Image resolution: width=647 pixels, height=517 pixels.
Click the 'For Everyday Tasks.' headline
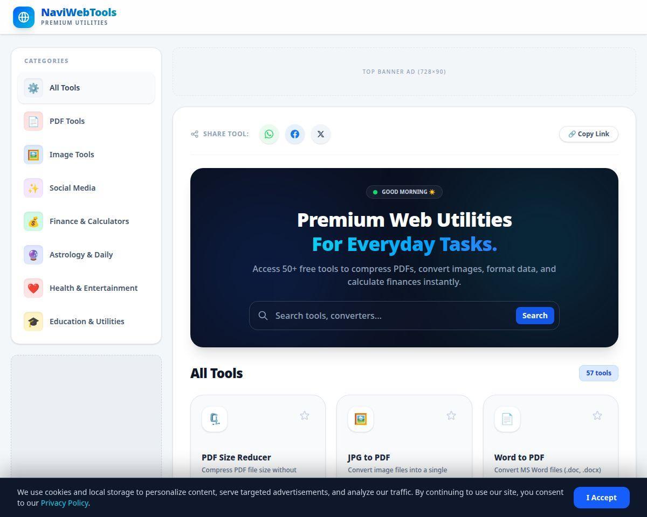coord(404,244)
